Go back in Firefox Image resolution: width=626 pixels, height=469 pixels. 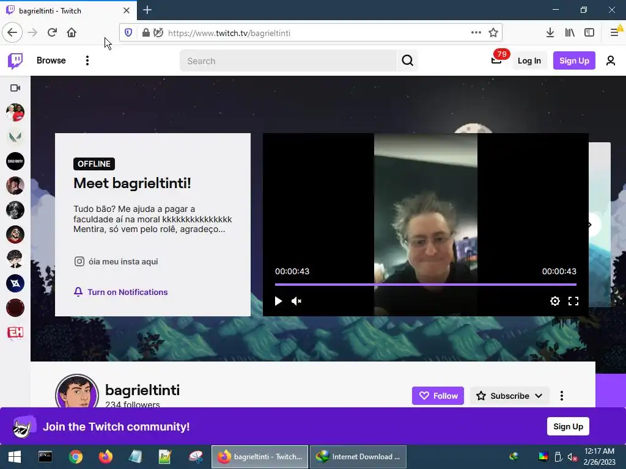12,33
